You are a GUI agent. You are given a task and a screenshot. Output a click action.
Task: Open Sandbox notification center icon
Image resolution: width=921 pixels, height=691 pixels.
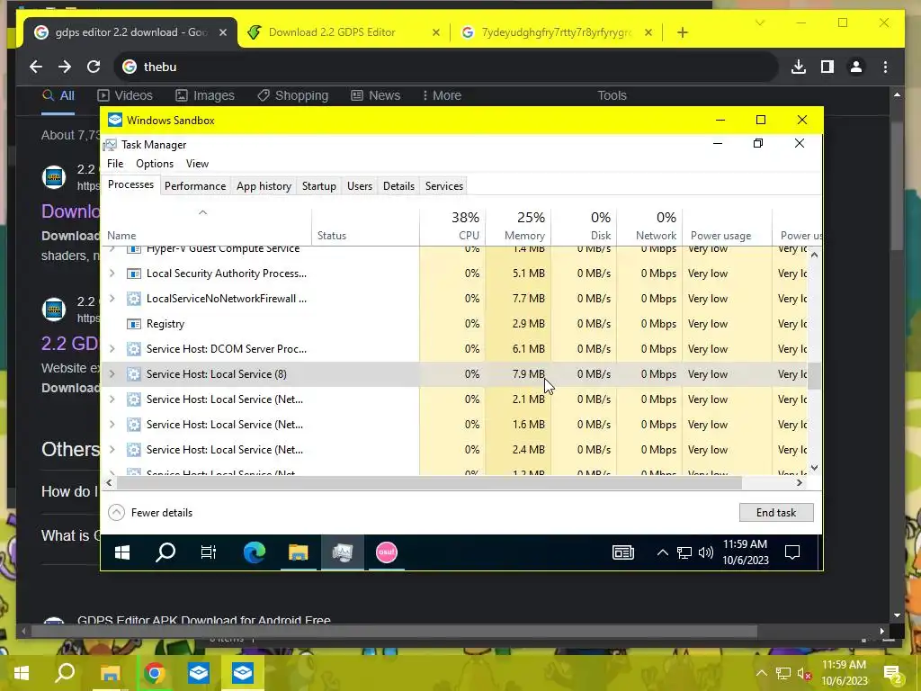click(792, 552)
